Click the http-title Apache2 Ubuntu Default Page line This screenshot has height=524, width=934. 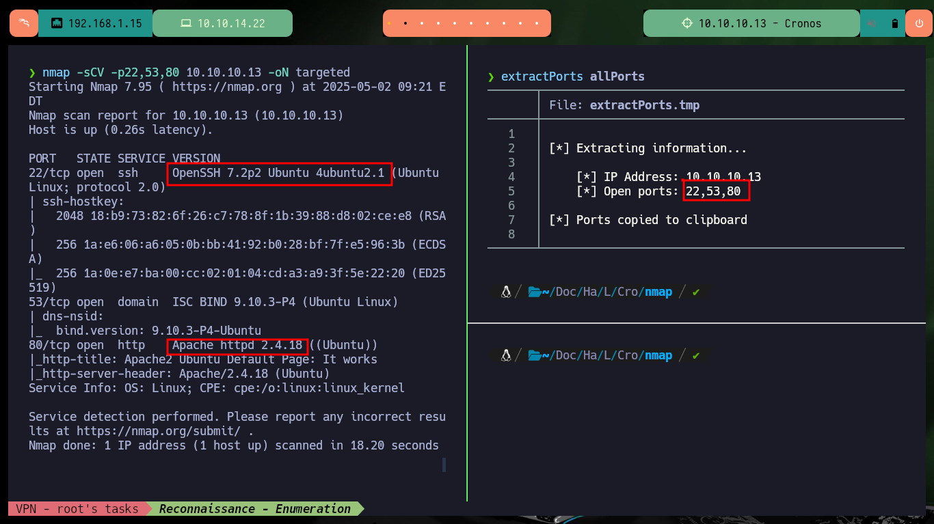203,359
